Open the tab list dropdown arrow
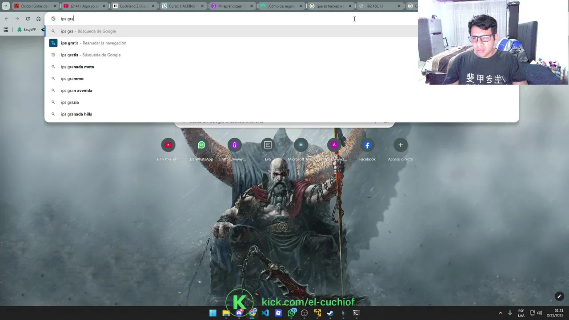The width and height of the screenshot is (569, 320). (x=6, y=6)
